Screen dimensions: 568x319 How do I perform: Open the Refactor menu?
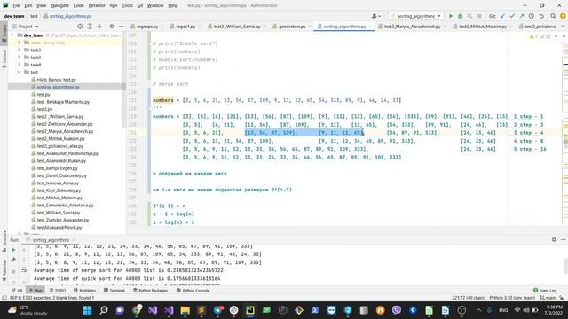(x=97, y=5)
